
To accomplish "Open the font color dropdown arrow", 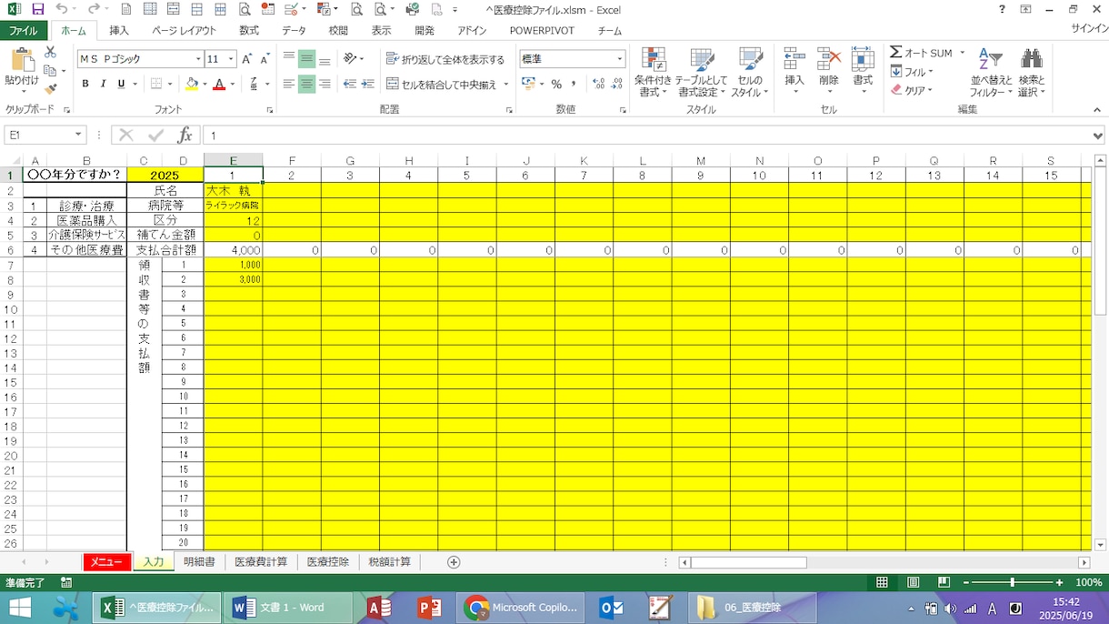I will coord(233,84).
